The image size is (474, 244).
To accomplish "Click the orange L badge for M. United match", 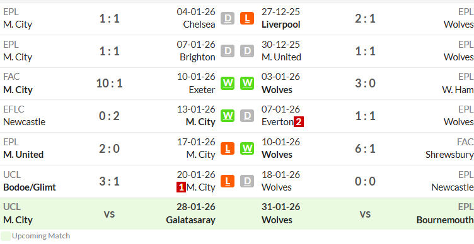I will coord(228,148).
